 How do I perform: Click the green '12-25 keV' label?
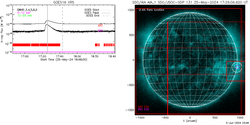click(x=25, y=15)
